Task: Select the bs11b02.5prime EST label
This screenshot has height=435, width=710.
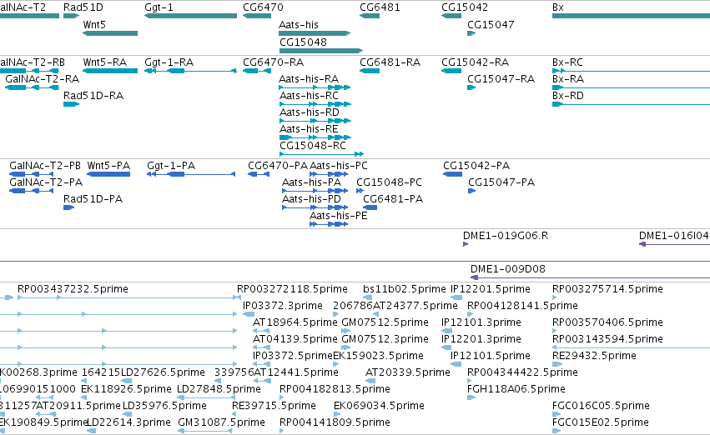Action: (x=405, y=289)
